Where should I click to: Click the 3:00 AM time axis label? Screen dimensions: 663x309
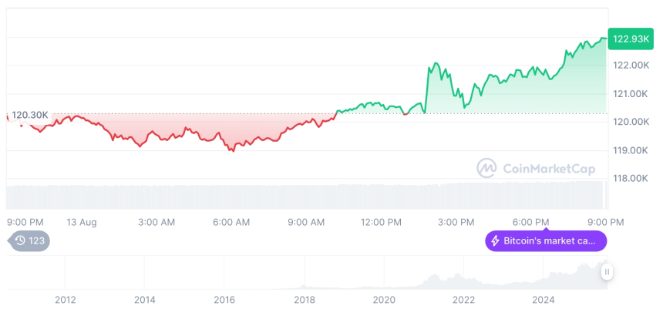coord(156,222)
